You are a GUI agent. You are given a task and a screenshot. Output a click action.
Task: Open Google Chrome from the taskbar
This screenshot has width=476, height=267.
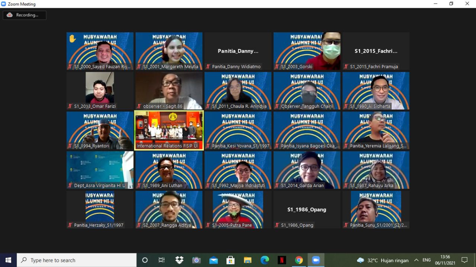299,260
